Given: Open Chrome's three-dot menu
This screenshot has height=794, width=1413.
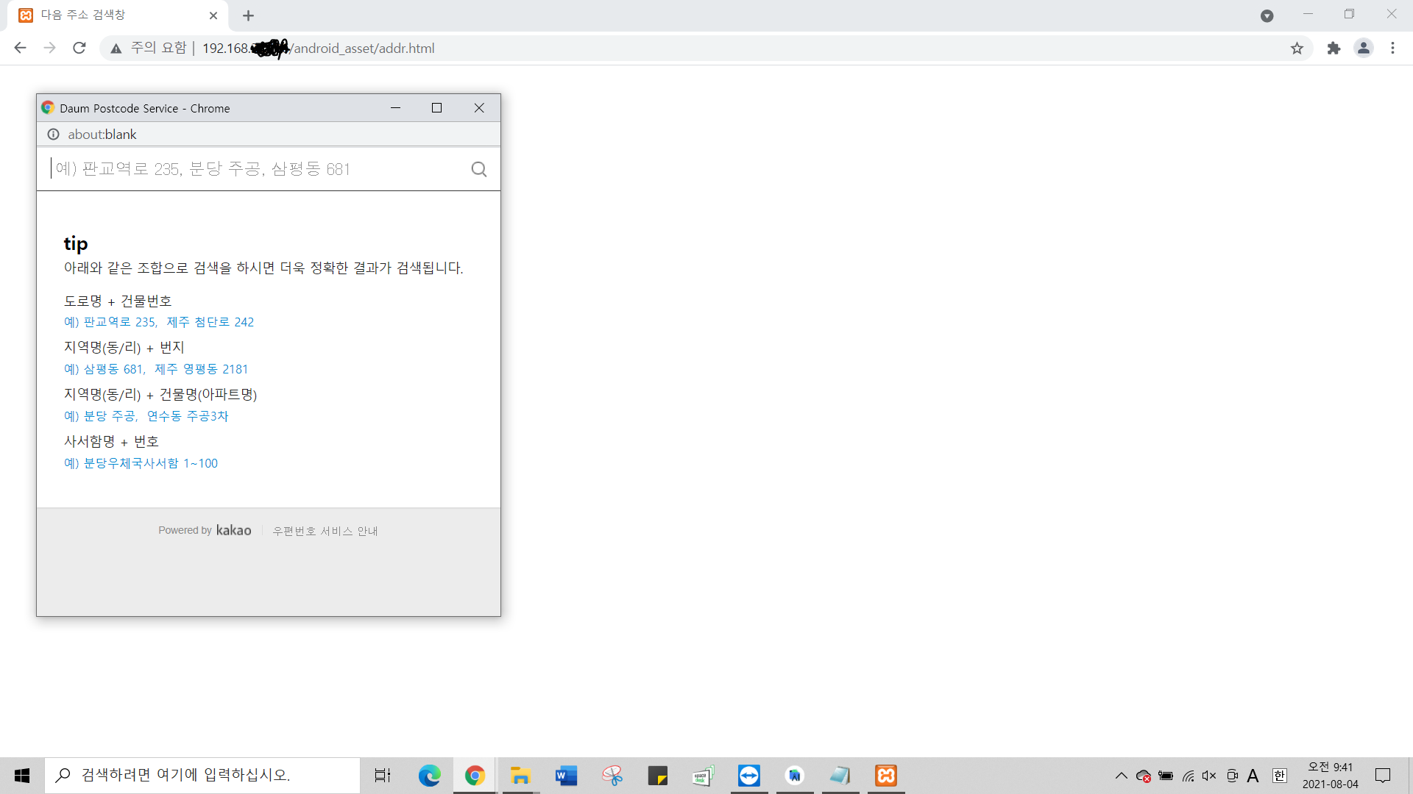Looking at the screenshot, I should point(1392,48).
